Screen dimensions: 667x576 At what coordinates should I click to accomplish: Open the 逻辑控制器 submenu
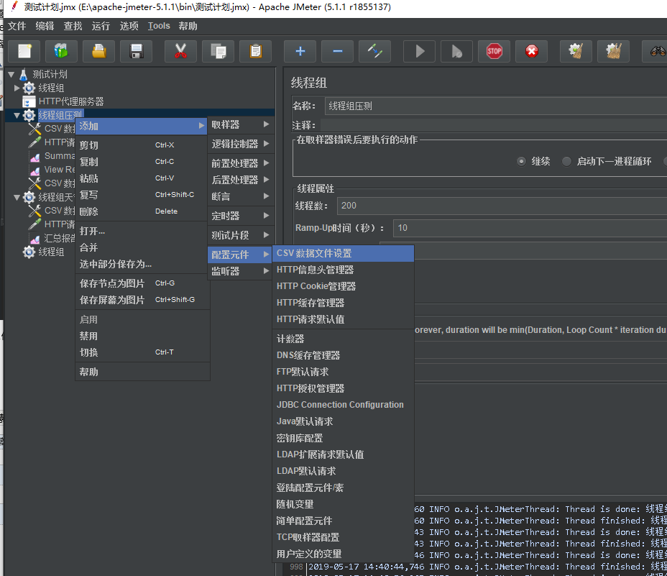pyautogui.click(x=240, y=144)
